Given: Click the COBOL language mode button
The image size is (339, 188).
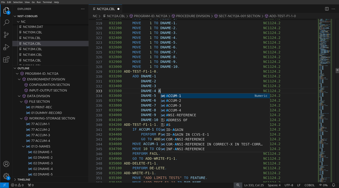Looking at the screenshot, I should (310, 185).
